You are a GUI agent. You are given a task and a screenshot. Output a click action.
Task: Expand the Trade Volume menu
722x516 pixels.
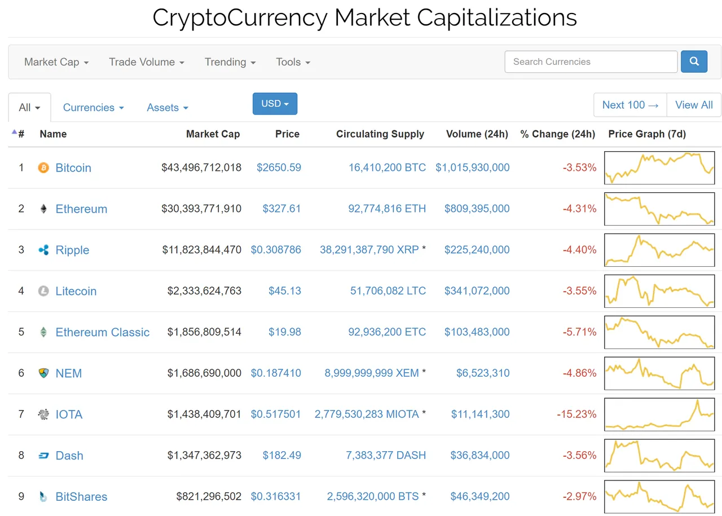[x=147, y=62]
